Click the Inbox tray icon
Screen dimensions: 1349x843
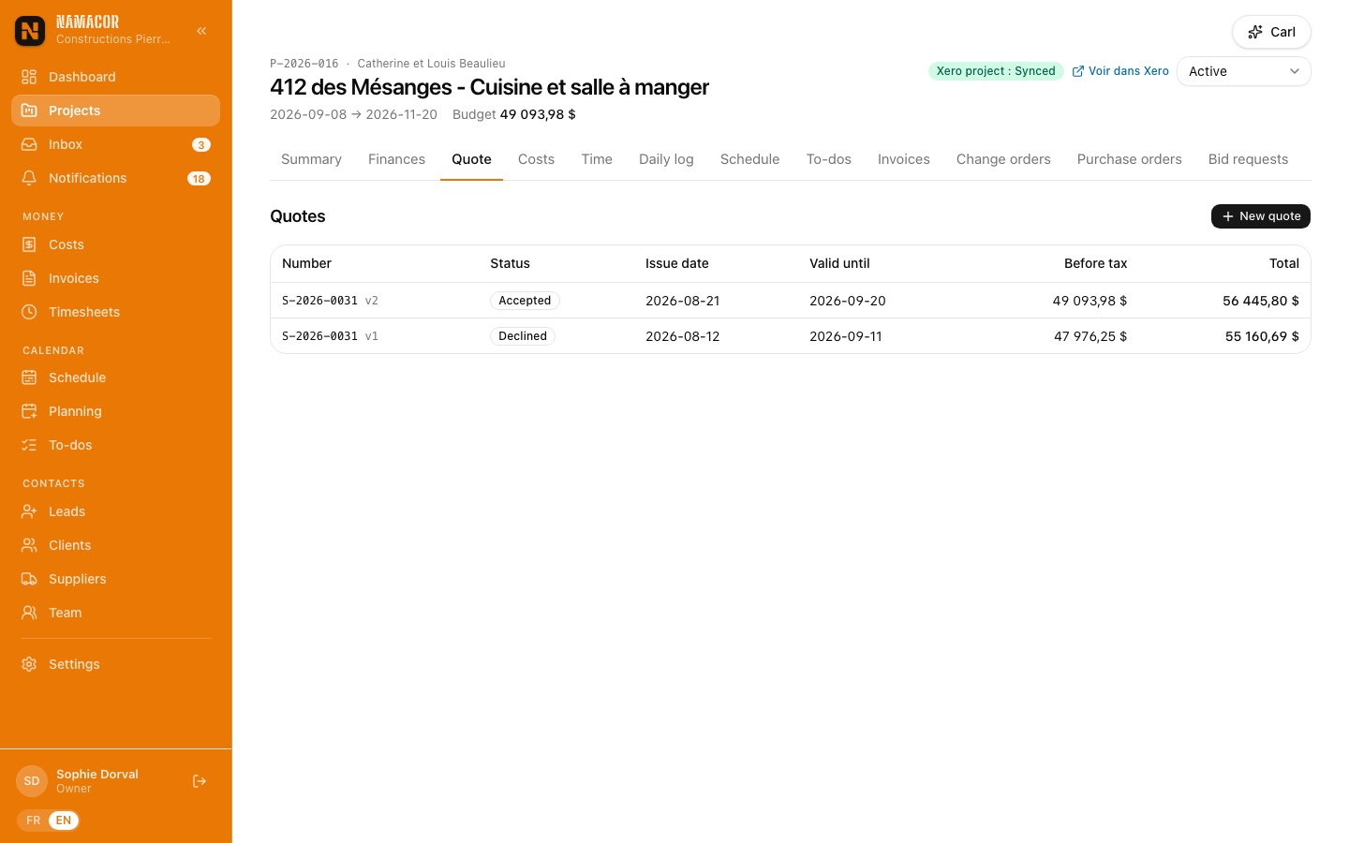click(29, 144)
